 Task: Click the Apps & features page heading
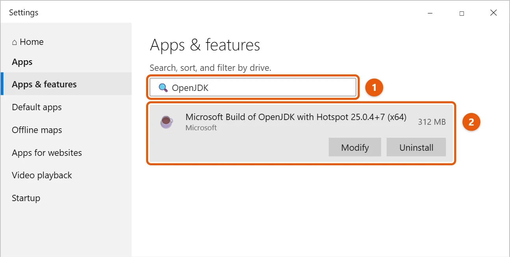coord(205,45)
